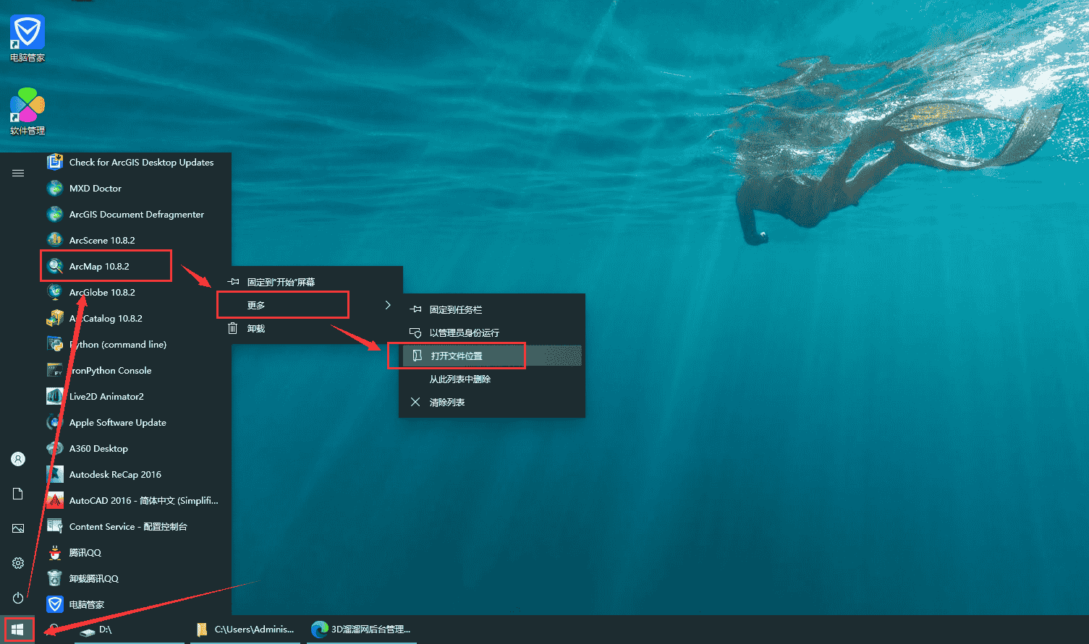Choose 从此列表中删除
This screenshot has height=644, width=1089.
coord(492,379)
